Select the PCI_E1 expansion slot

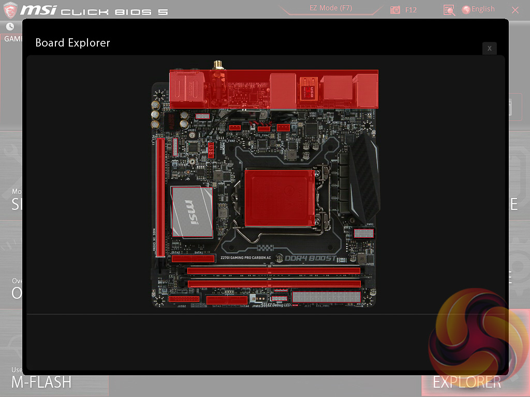160,197
